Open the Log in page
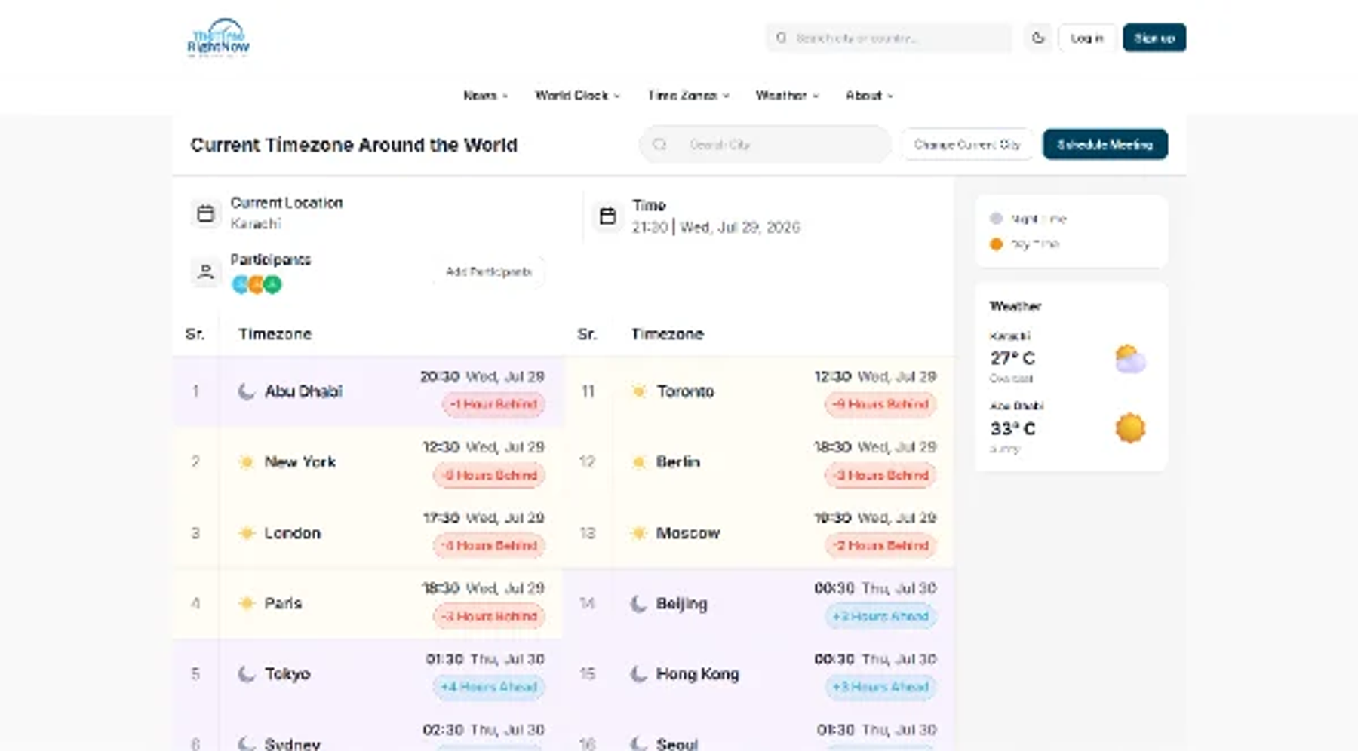 coord(1086,38)
